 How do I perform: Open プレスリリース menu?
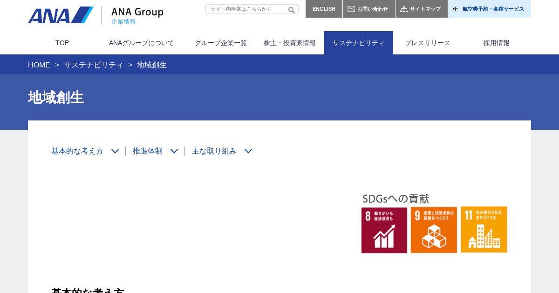tap(428, 43)
